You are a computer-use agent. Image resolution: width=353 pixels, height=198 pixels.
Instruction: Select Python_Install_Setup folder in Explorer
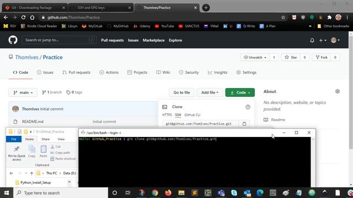pos(33,183)
